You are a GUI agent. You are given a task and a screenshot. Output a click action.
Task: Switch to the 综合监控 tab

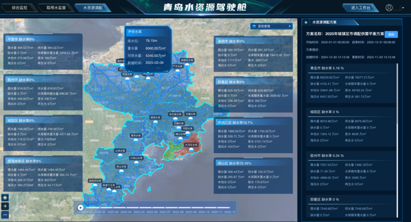click(x=19, y=8)
